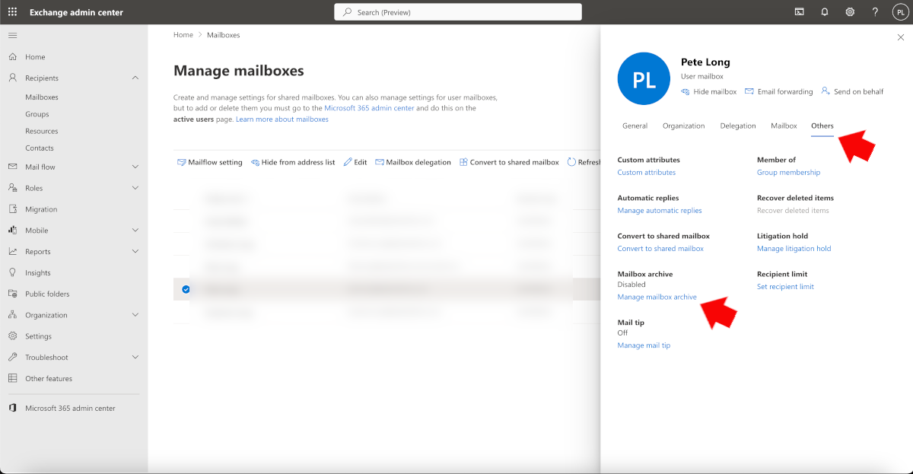Image resolution: width=913 pixels, height=474 pixels.
Task: Click the Learn more about mailboxes link
Action: (282, 119)
